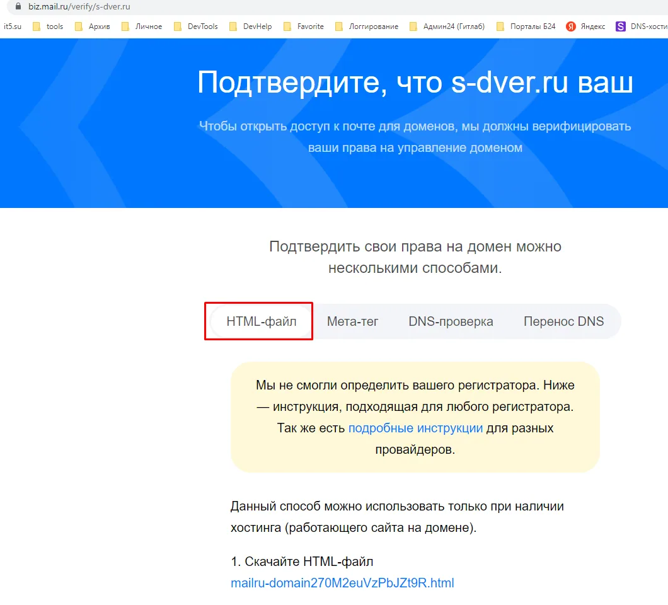Click the heading Подтвердите, что s-dver.ru ваш

tap(415, 82)
